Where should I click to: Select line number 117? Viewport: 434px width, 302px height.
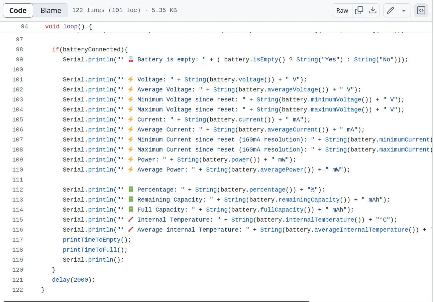(18, 240)
